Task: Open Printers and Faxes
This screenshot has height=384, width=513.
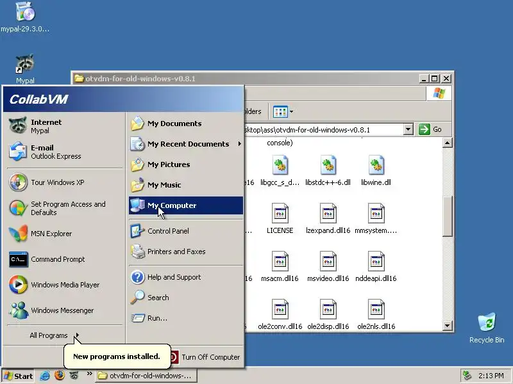Action: click(186, 252)
